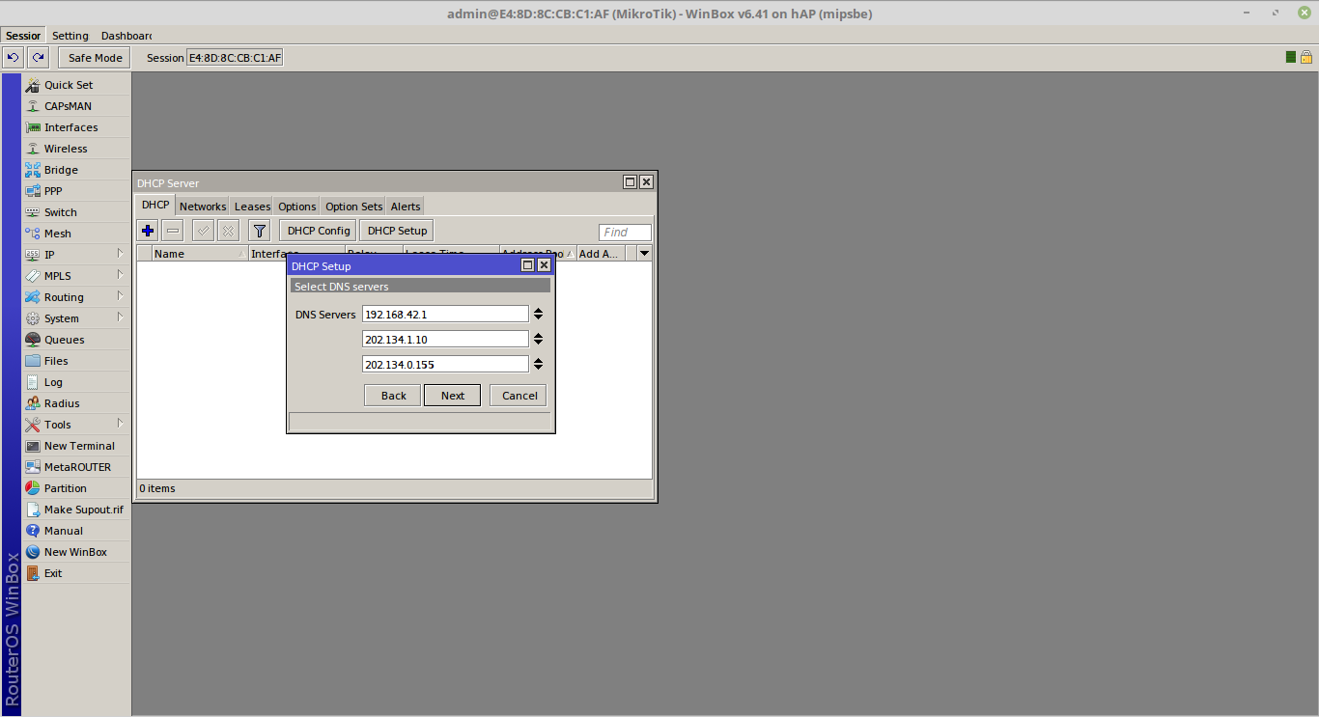Open the Manual
Image resolution: width=1319 pixels, height=717 pixels.
point(76,531)
